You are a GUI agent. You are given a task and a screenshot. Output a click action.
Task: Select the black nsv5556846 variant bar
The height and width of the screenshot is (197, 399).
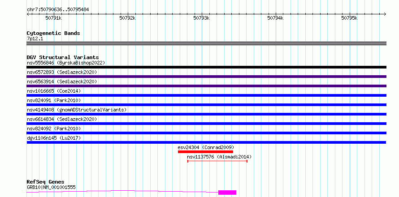point(206,67)
